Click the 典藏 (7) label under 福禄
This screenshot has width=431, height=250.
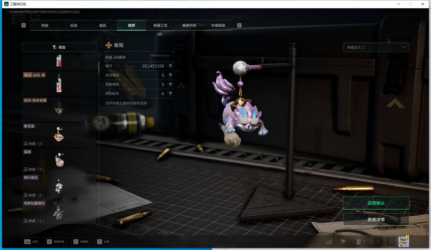(x=34, y=169)
